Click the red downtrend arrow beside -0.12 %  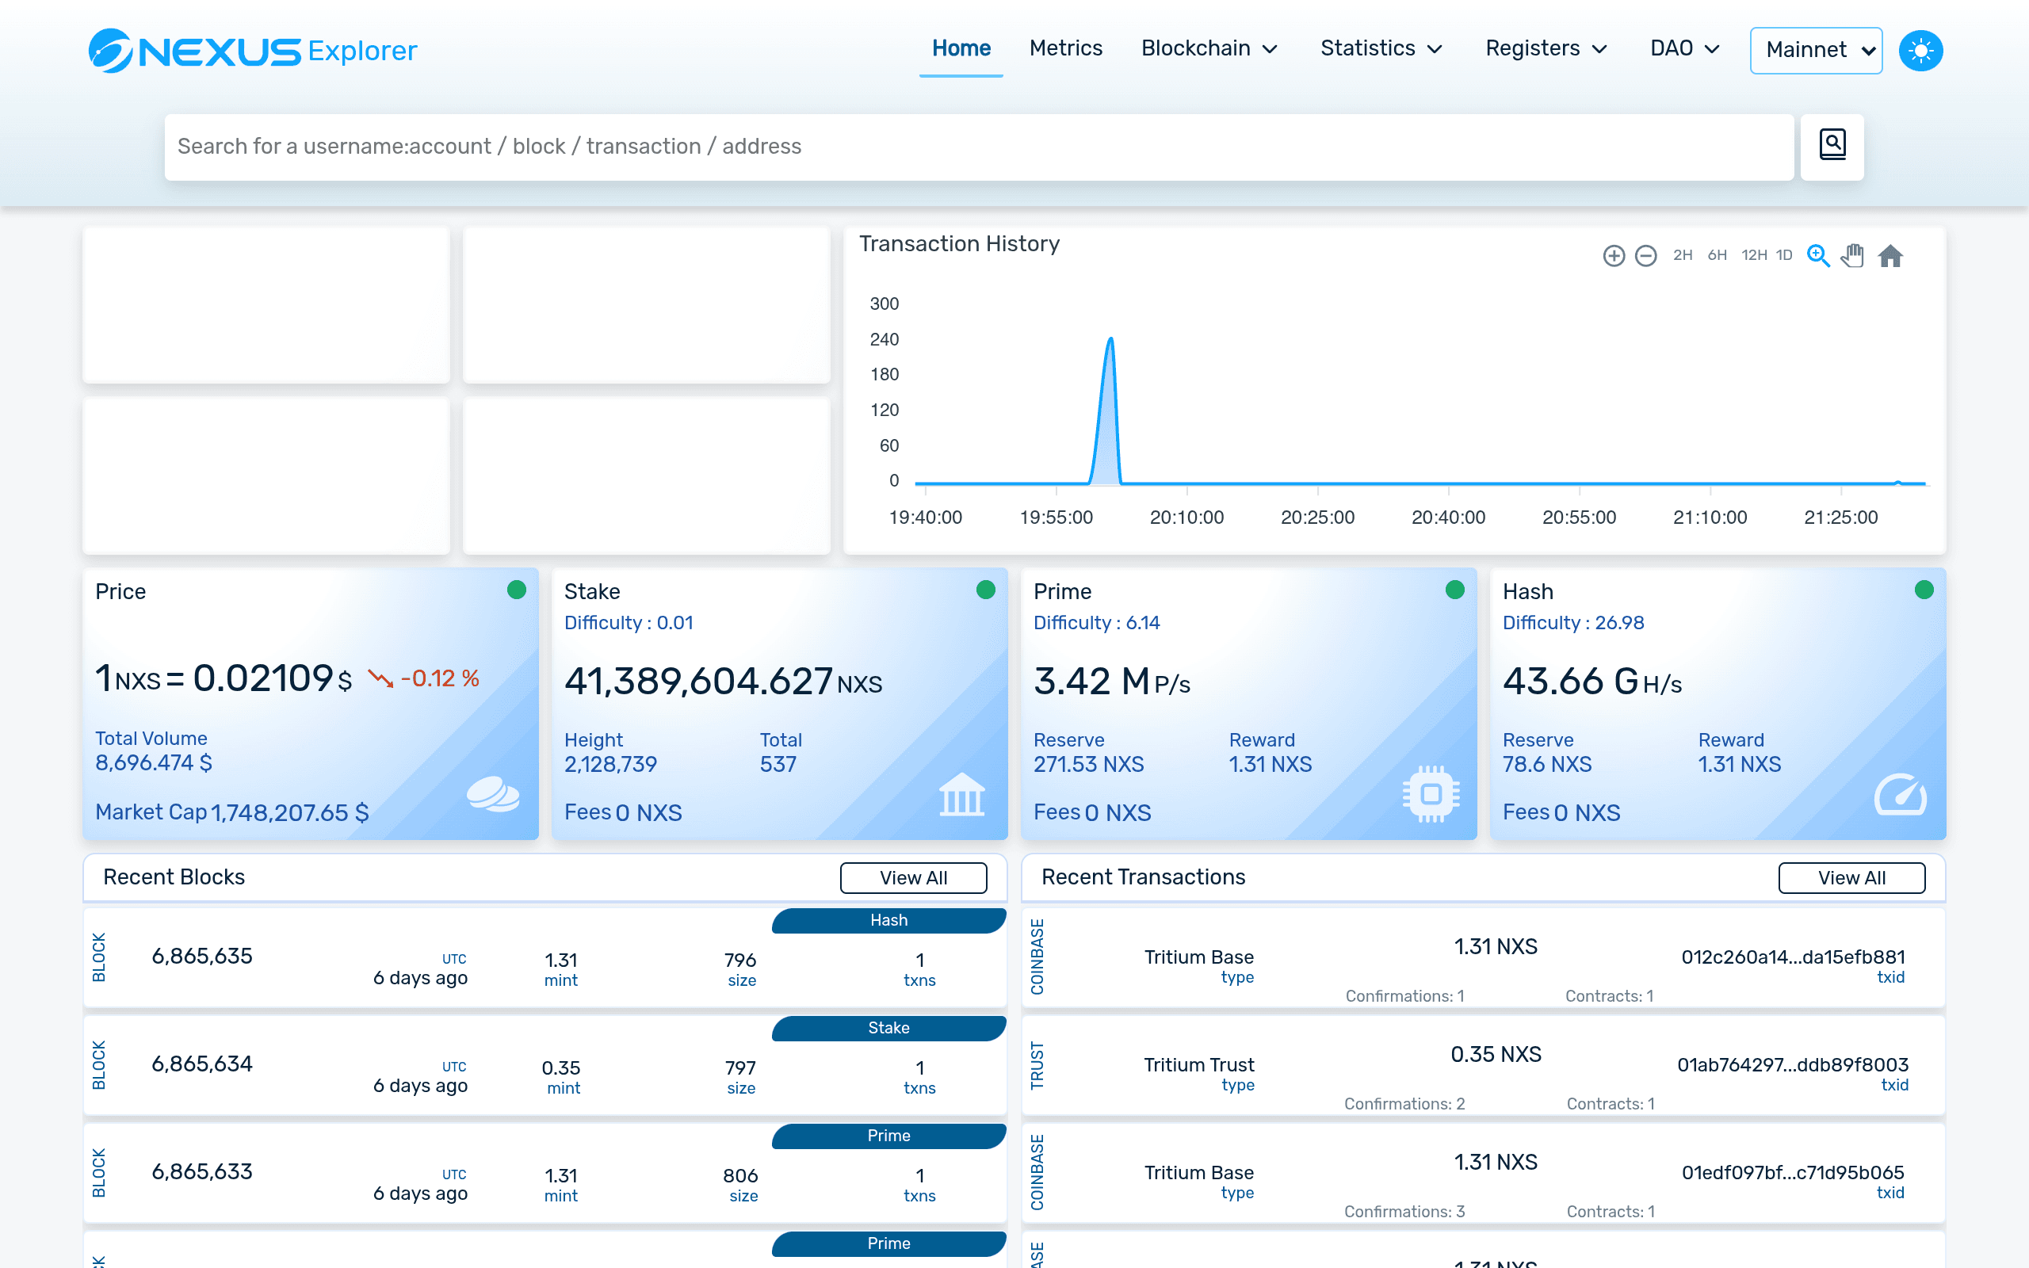380,678
